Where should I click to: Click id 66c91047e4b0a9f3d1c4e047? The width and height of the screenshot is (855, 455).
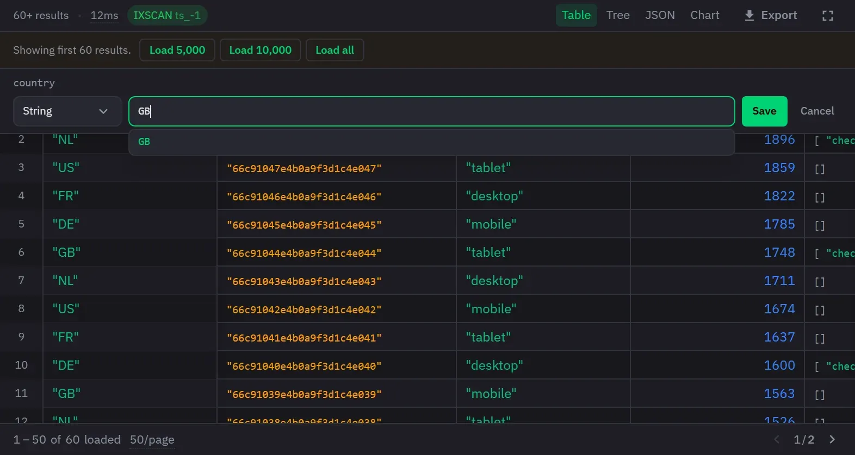click(304, 168)
